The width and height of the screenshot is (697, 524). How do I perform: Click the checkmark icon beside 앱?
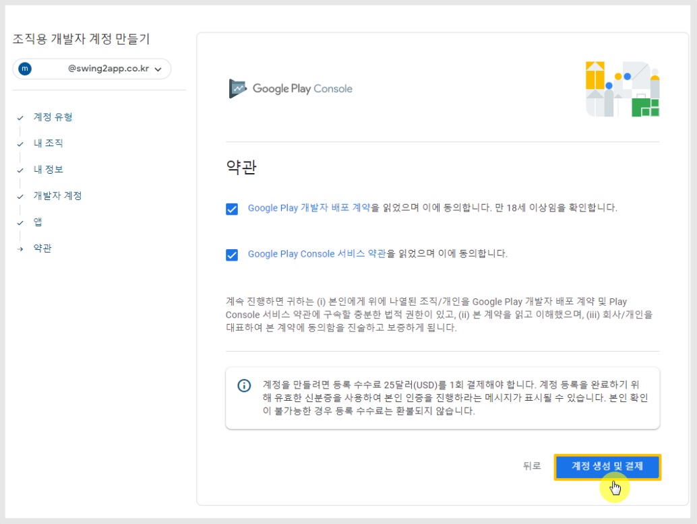click(20, 222)
